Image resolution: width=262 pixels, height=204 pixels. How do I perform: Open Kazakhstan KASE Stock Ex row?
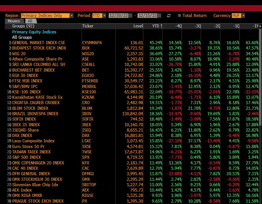click(132, 98)
